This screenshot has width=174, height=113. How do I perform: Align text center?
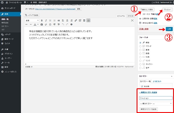pos(67,20)
